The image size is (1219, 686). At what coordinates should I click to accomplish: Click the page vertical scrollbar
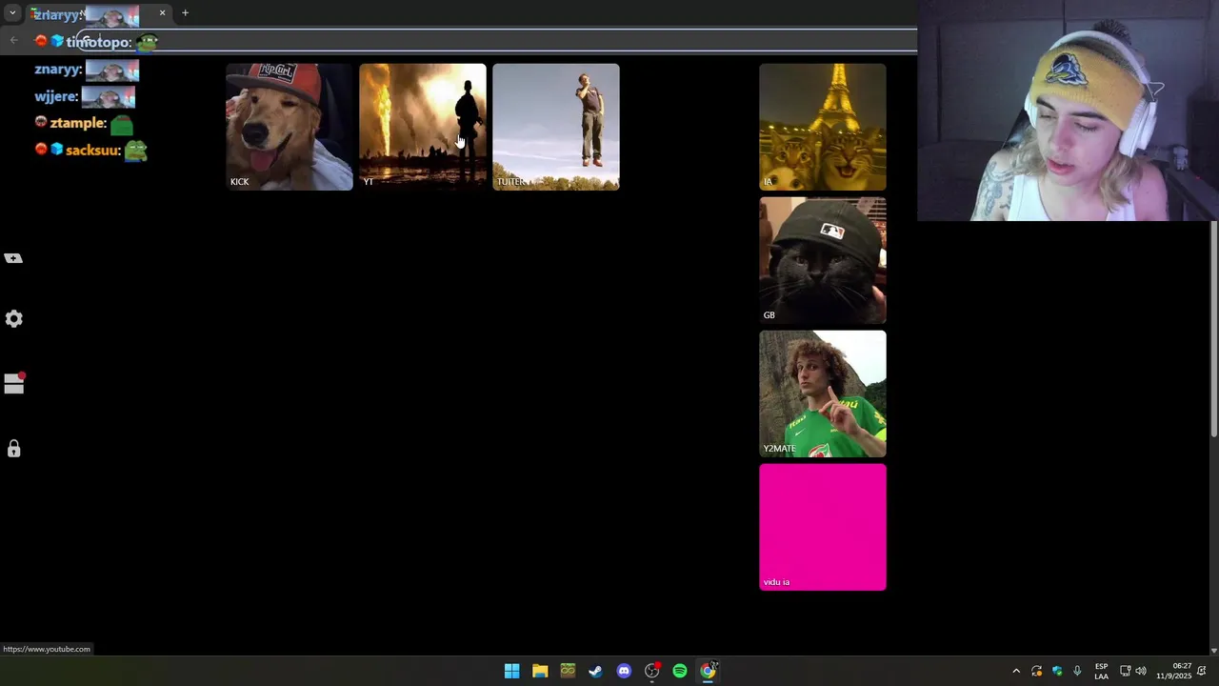tap(1213, 329)
